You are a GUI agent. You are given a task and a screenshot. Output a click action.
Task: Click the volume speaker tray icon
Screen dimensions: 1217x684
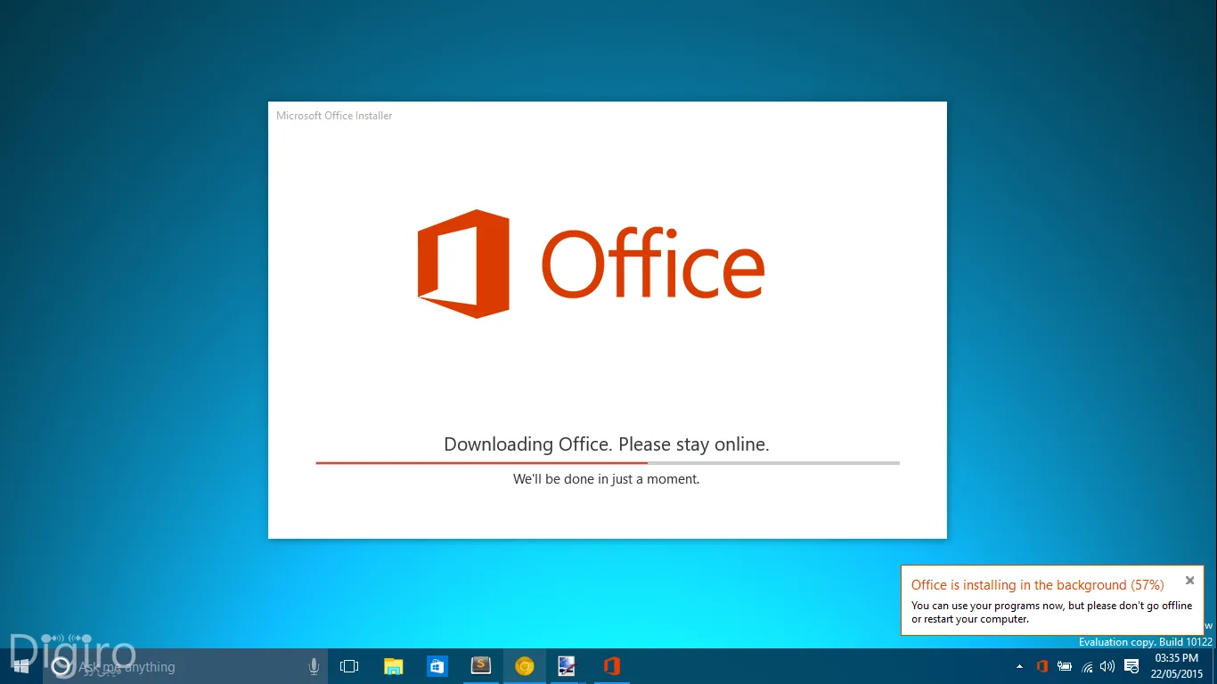[1107, 666]
